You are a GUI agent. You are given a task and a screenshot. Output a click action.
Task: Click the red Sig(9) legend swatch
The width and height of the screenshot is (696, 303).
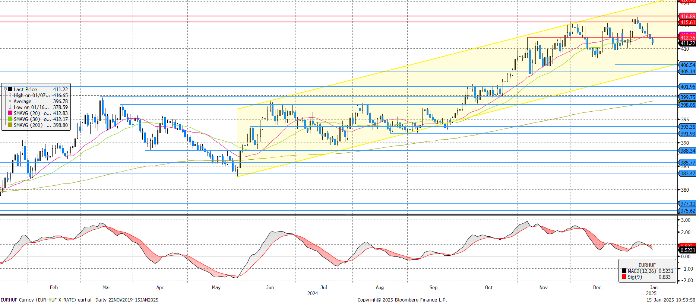pyautogui.click(x=624, y=277)
